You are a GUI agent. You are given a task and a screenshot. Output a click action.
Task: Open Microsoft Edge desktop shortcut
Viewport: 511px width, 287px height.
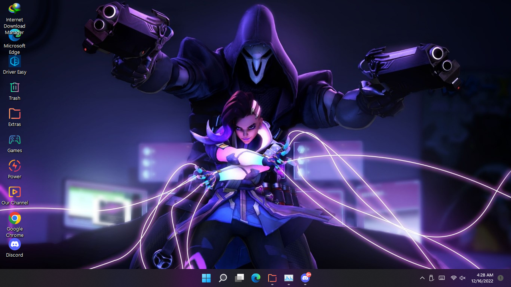[x=14, y=42]
